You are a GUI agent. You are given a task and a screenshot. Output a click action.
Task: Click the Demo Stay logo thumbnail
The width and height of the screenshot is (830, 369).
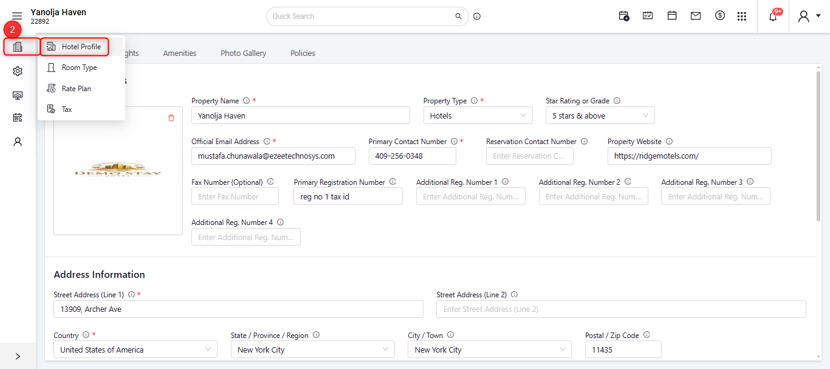pyautogui.click(x=118, y=171)
